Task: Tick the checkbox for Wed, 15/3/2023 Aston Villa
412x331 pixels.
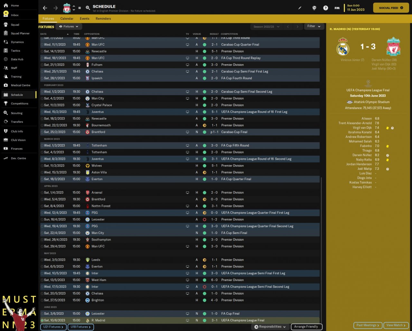Action: pyautogui.click(x=42, y=172)
